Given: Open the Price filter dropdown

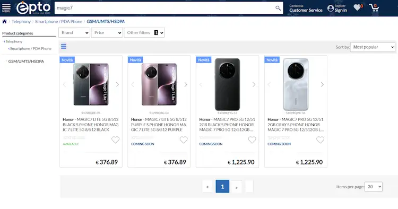Looking at the screenshot, I should click(x=107, y=32).
